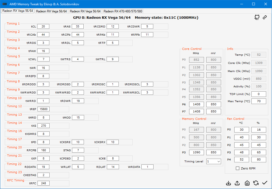Click Fan Control P2 percent field
Image resolution: width=272 pixels, height=189 pixels.
click(259, 145)
